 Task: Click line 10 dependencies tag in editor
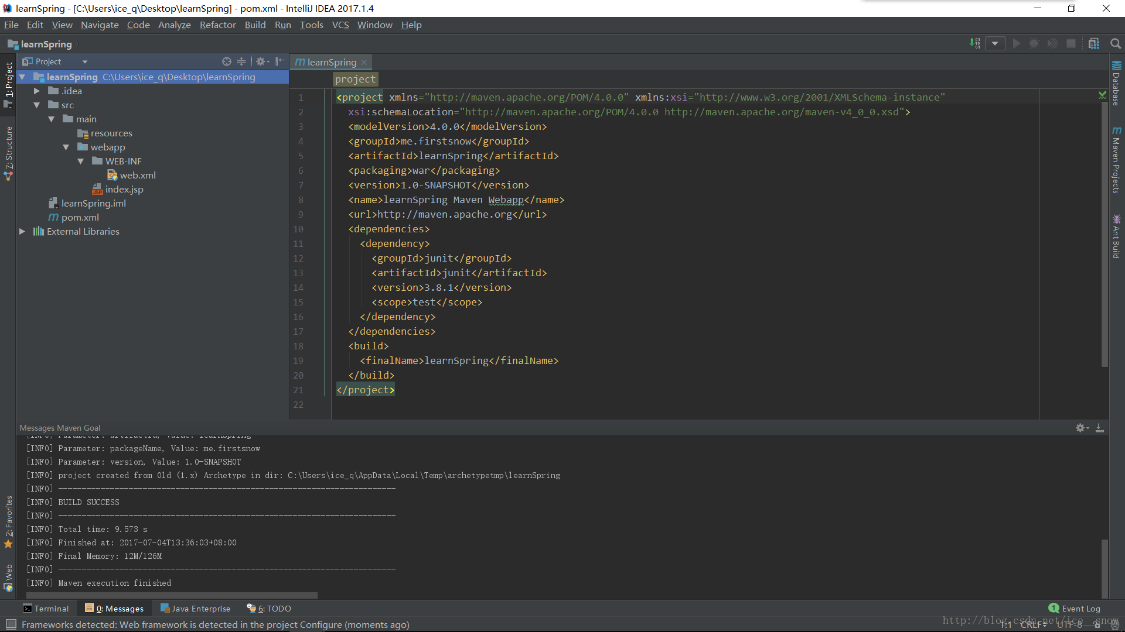point(388,229)
